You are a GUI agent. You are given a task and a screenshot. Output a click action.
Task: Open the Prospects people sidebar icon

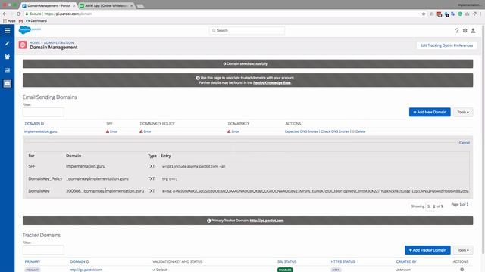7,57
